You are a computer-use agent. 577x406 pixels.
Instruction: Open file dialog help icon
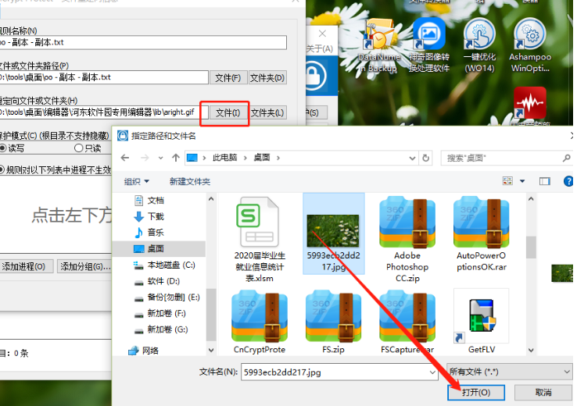coord(568,181)
